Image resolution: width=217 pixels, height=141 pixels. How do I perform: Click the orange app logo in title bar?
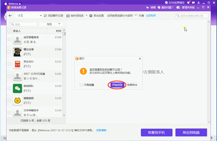click(9, 8)
